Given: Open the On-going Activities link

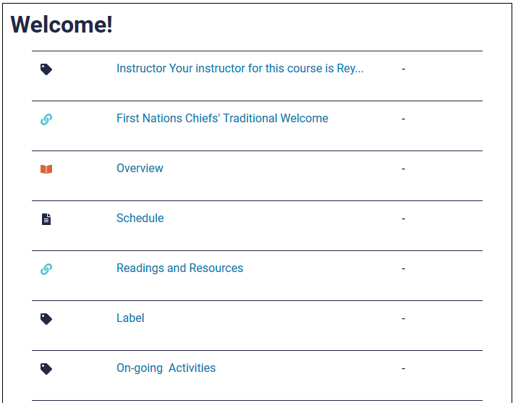Looking at the screenshot, I should (x=166, y=368).
